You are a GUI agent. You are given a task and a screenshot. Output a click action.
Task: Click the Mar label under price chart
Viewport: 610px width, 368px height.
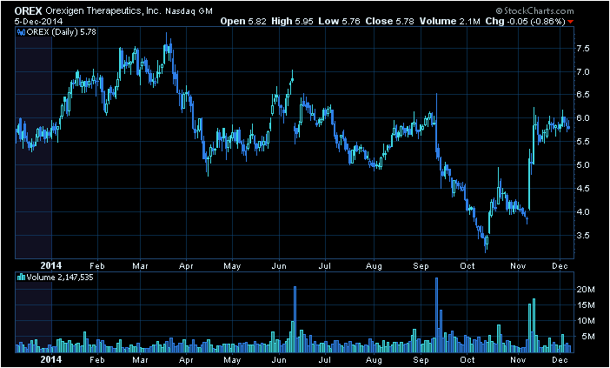point(140,266)
